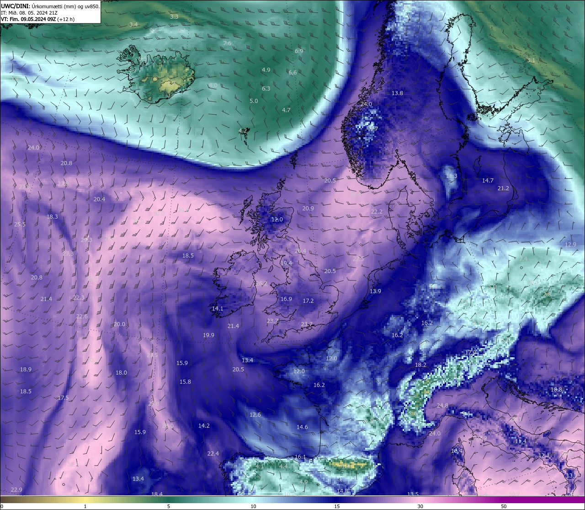
Task: Click the map value '17.2' over England
Action: tap(308, 301)
